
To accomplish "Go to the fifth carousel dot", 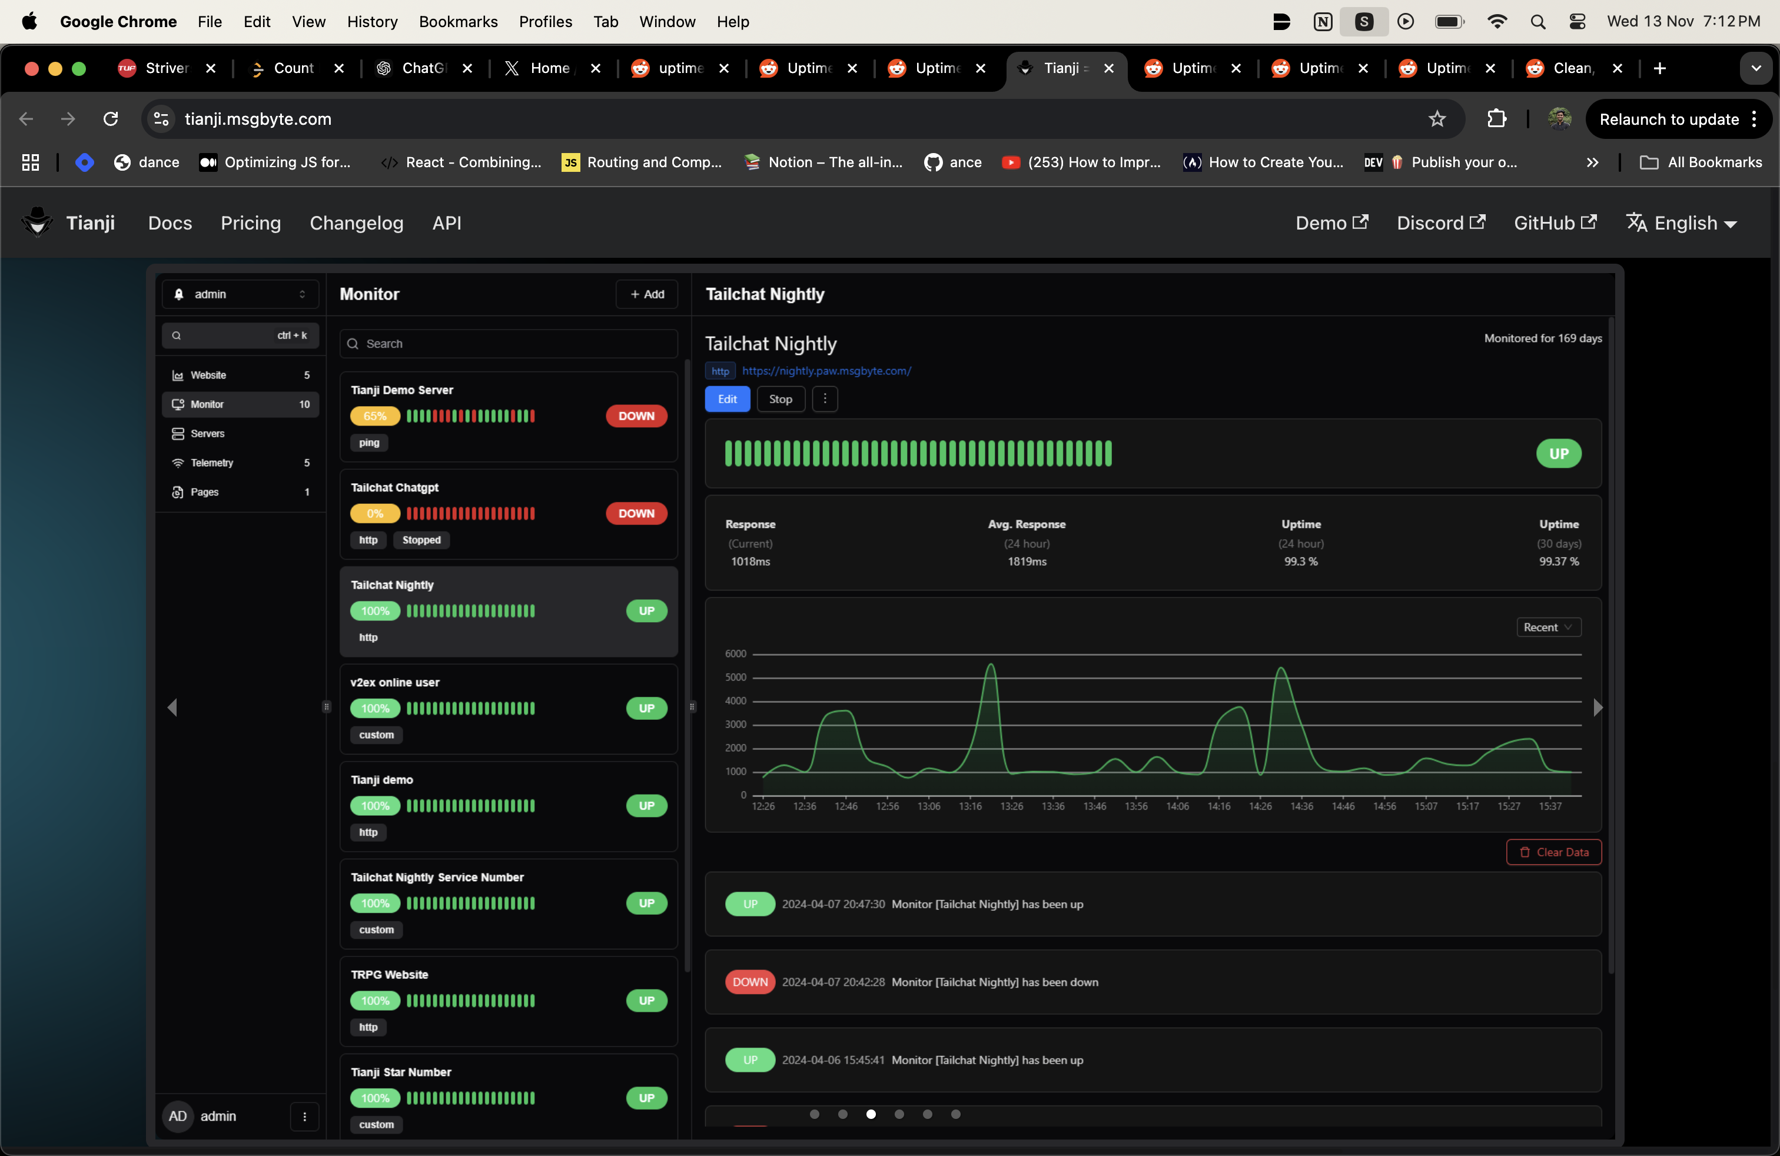I will [x=928, y=1114].
